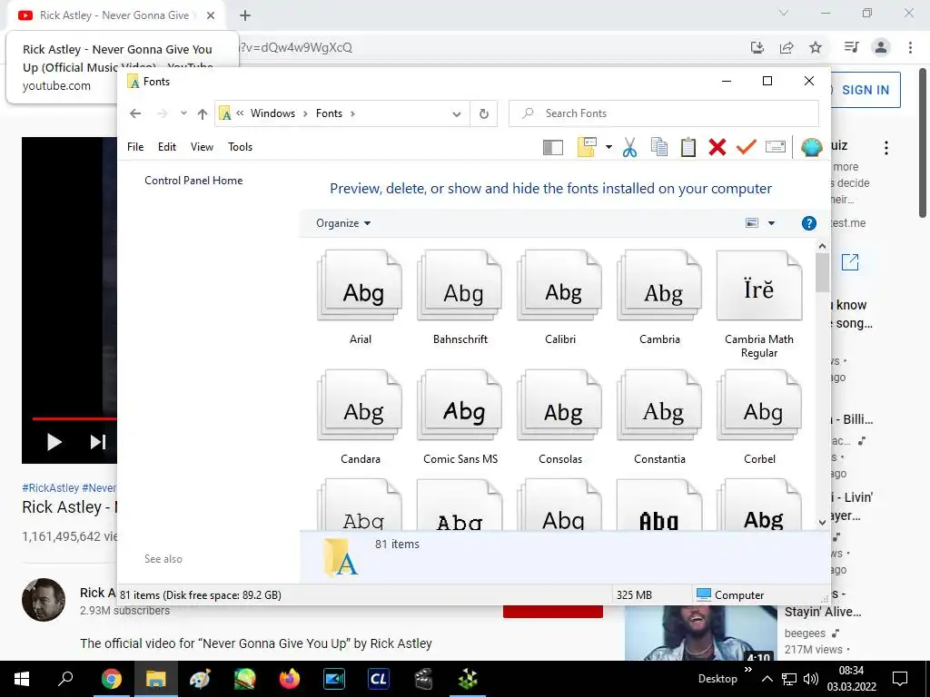This screenshot has height=697, width=930.
Task: Open the Tools menu
Action: tap(240, 147)
